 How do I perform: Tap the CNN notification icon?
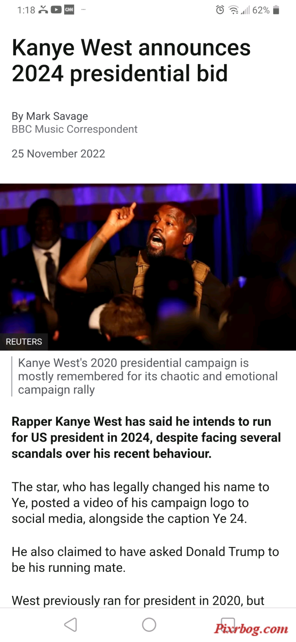click(x=69, y=10)
